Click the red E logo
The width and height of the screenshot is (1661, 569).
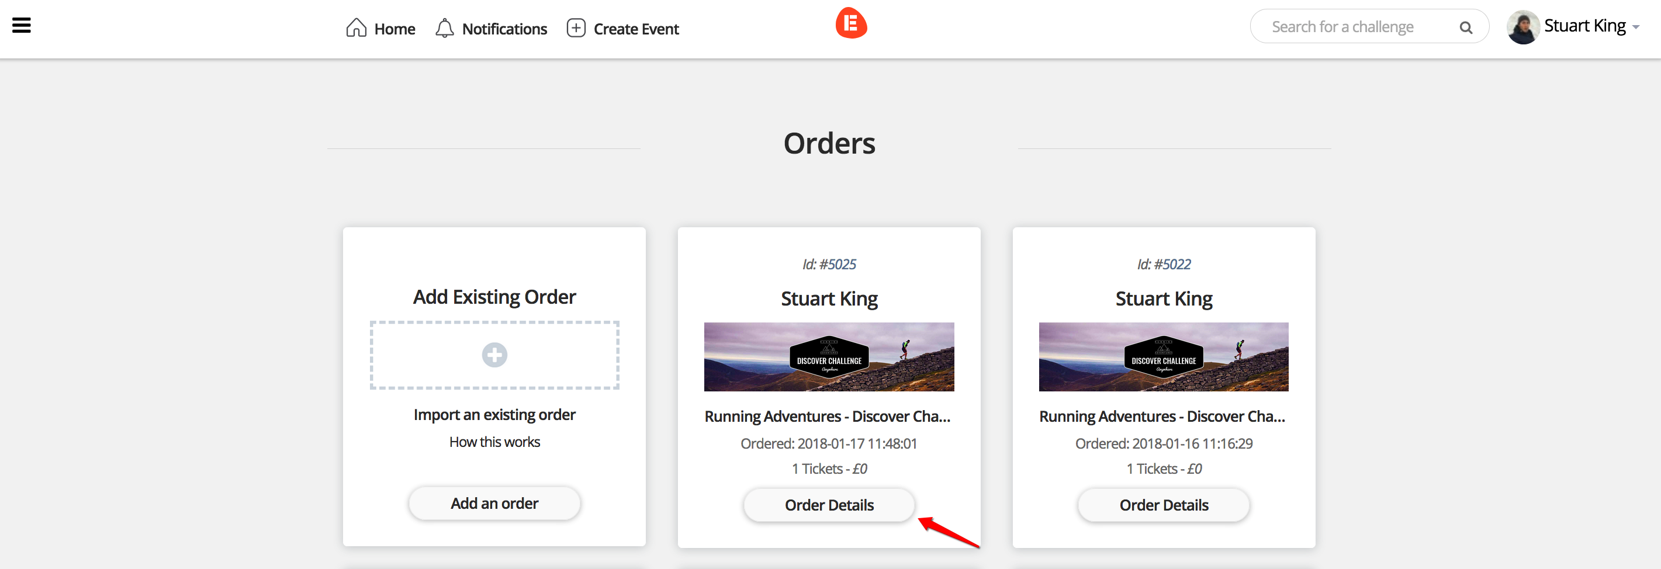pos(850,24)
